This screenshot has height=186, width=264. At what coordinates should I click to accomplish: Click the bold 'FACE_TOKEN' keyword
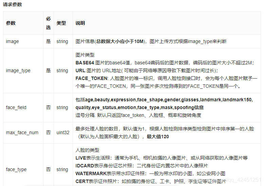click(91, 78)
